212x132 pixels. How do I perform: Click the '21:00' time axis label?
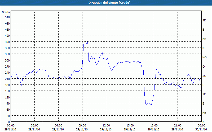pyautogui.click(x=178, y=126)
